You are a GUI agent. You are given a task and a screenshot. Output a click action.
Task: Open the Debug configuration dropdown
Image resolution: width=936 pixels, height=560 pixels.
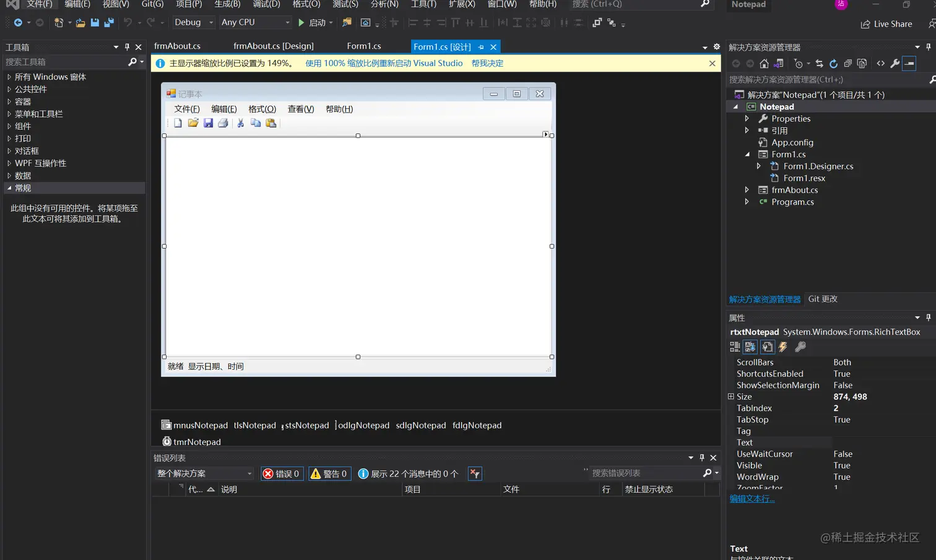click(x=194, y=22)
